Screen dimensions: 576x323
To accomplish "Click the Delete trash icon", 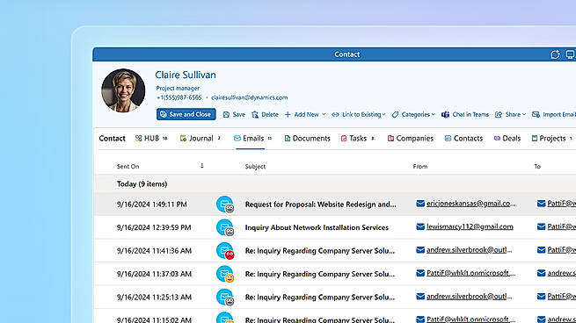I will coord(255,115).
